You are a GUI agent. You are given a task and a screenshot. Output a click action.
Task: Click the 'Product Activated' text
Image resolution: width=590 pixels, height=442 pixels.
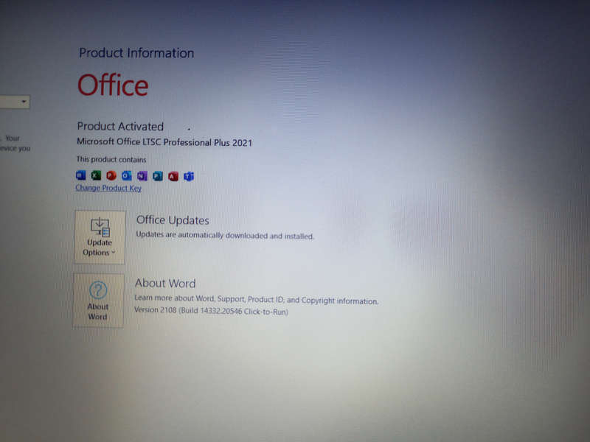coord(120,126)
